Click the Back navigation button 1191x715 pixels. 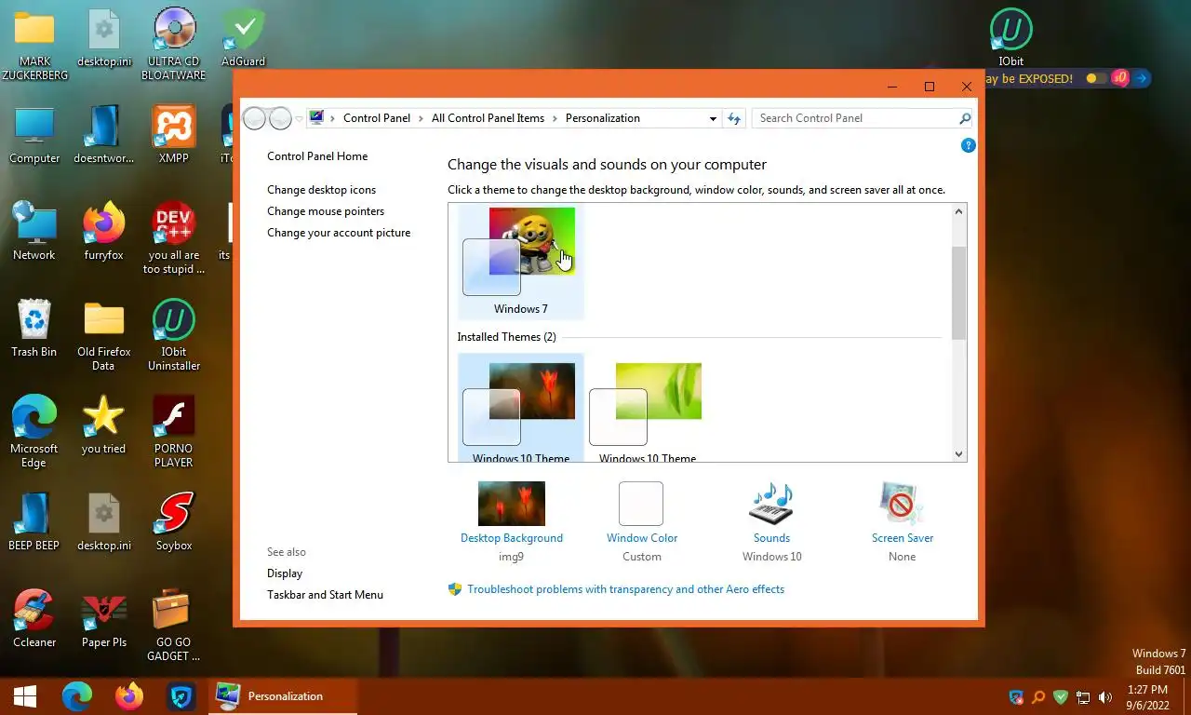pos(254,118)
